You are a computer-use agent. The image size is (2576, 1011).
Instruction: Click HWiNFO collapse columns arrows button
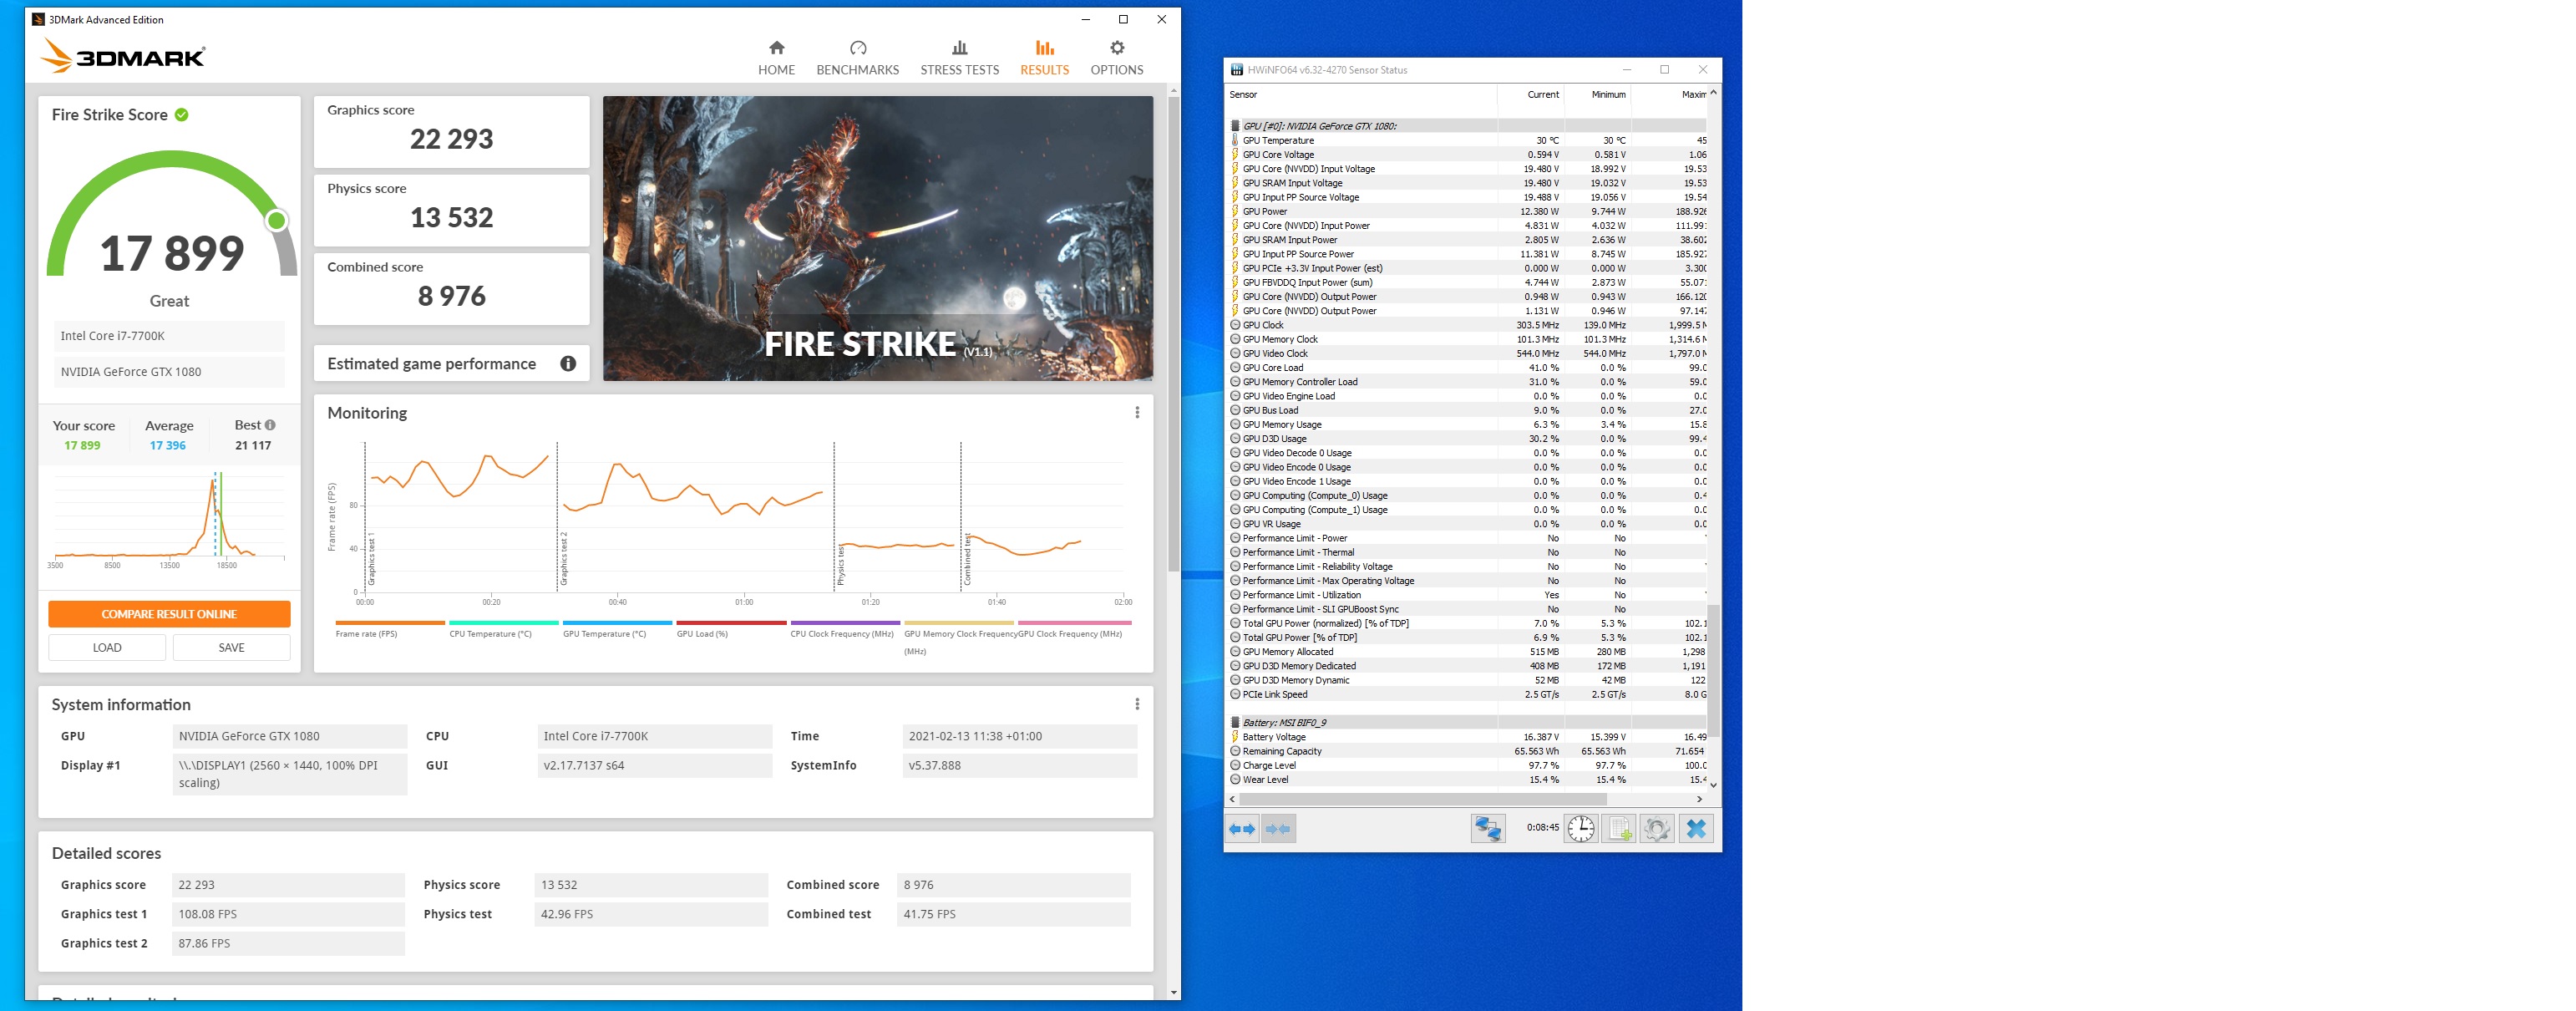[x=1278, y=829]
